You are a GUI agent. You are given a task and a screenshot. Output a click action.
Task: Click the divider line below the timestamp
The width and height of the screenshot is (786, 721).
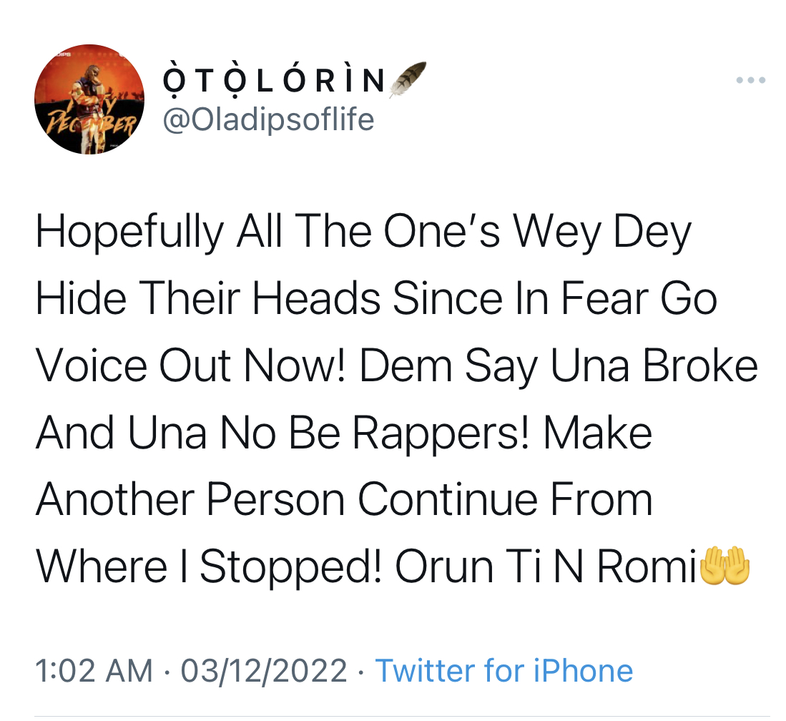coord(402,717)
